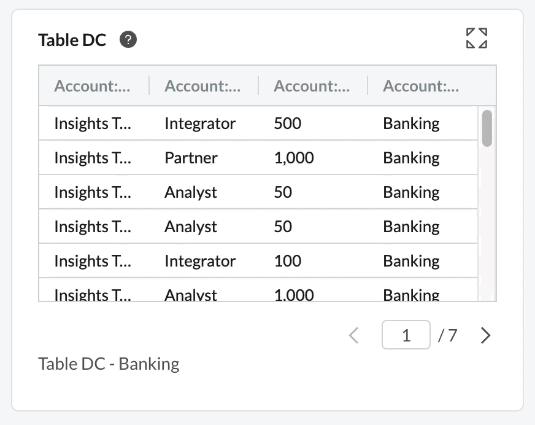
Task: Go to previous table page
Action: coord(354,335)
